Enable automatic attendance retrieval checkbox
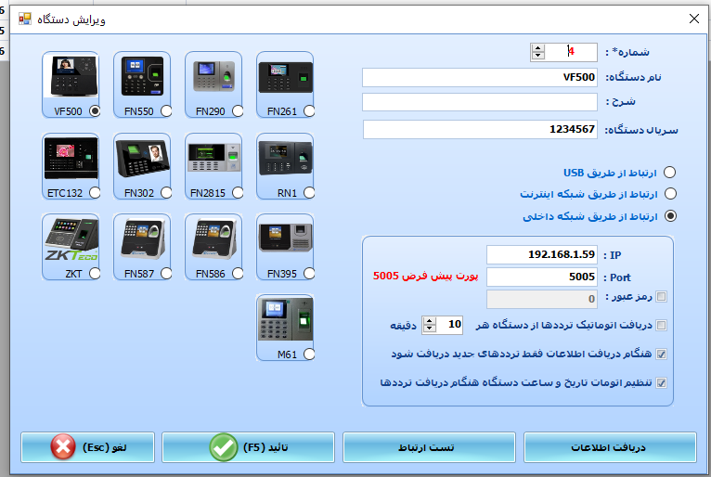This screenshot has height=477, width=711. point(661,325)
